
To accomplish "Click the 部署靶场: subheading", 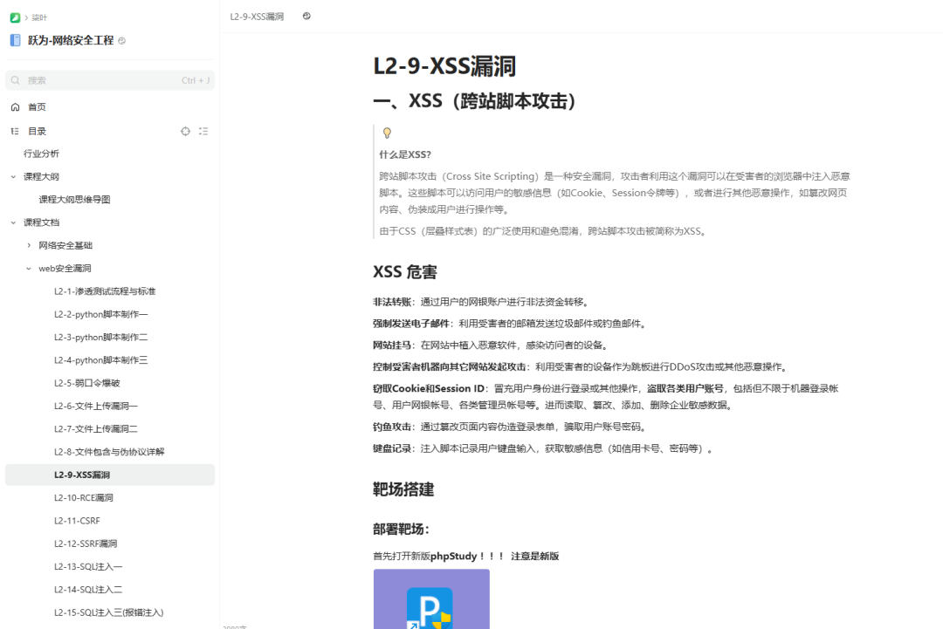I will [401, 530].
